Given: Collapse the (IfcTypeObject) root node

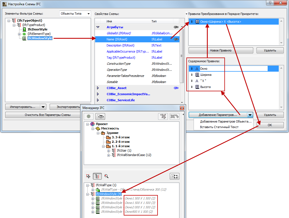Looking at the screenshot, I should tap(9, 21).
